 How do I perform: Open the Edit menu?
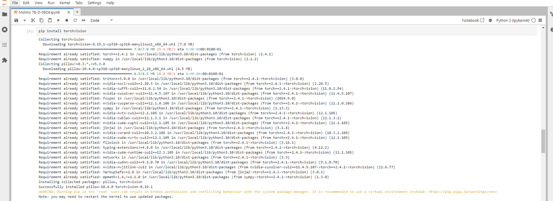click(26, 3)
